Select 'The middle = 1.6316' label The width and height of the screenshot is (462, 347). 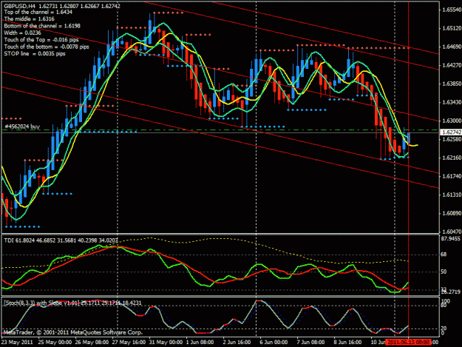pos(29,19)
